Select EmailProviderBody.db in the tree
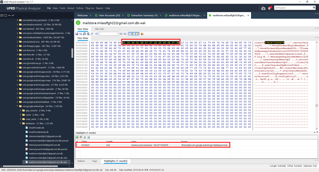Image resolution: width=319 pixels, height=172 pixels. pyautogui.click(x=39, y=132)
